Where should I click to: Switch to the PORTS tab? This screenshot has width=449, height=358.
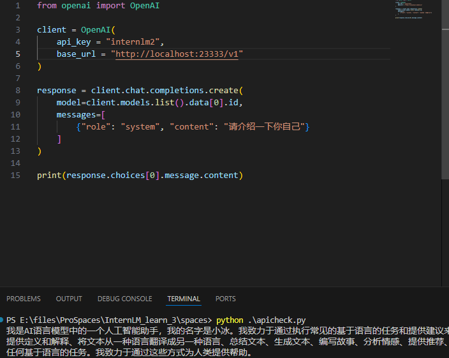tap(226, 299)
